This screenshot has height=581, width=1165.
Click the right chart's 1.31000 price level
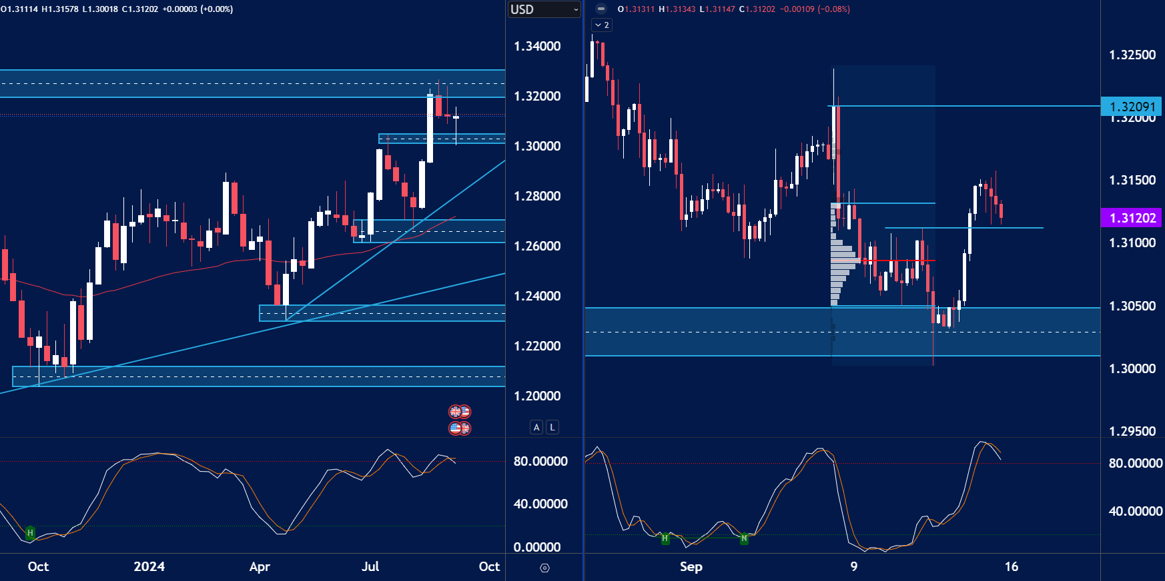tap(1132, 243)
